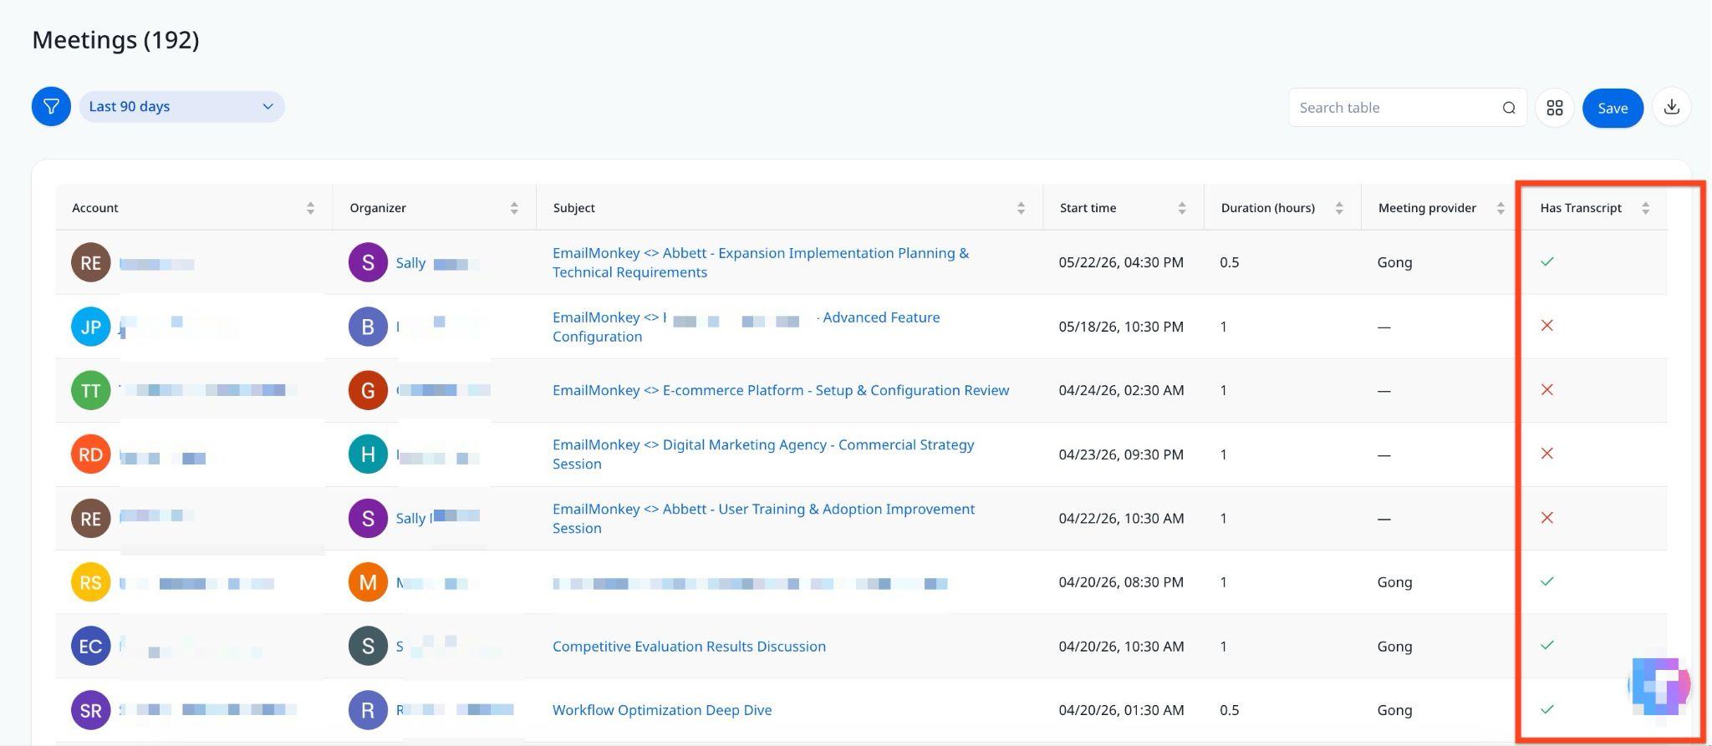Click transcript X in 05/18/26 row

pos(1547,326)
